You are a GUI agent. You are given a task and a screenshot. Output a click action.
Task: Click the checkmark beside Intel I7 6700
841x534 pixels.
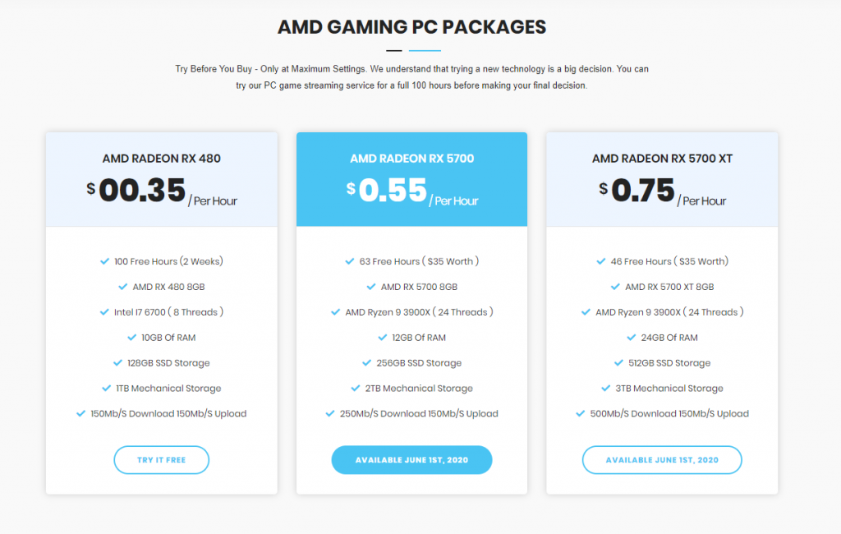(x=104, y=312)
